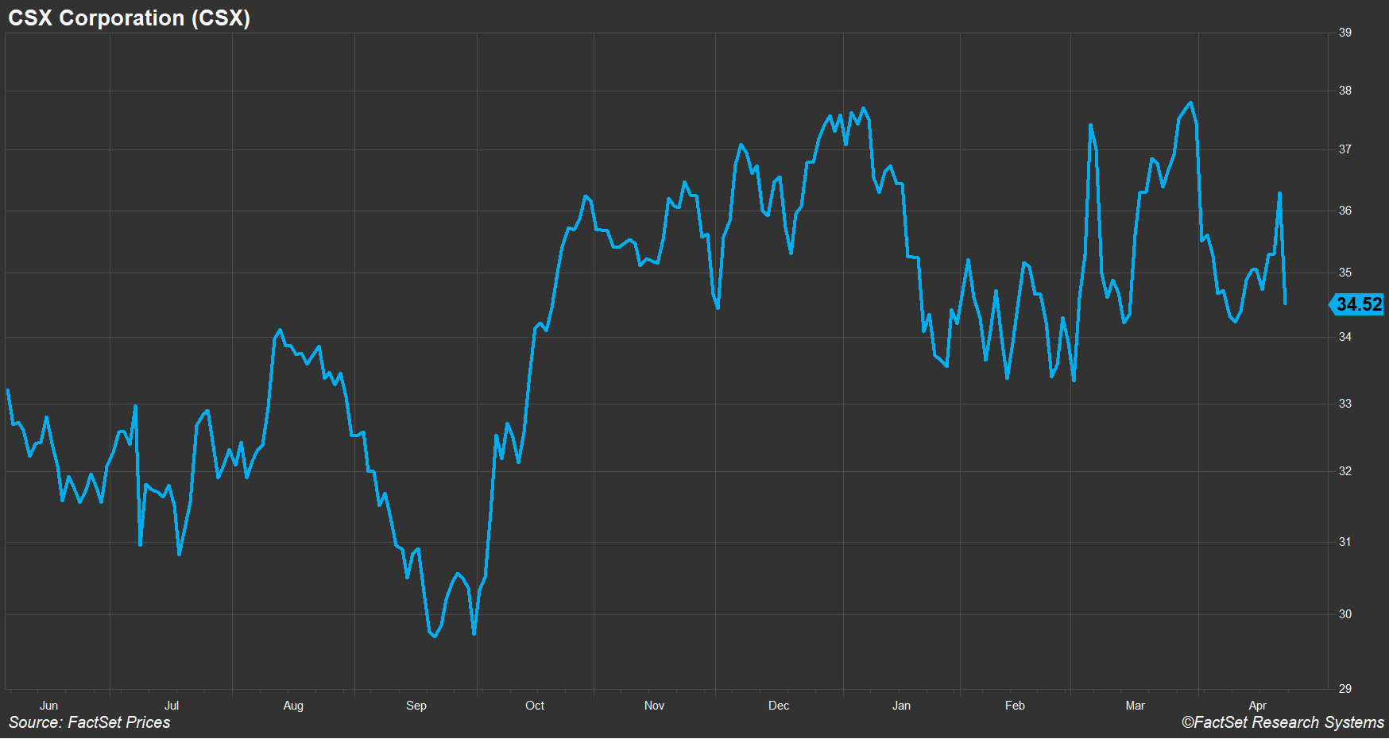Image resolution: width=1389 pixels, height=739 pixels.
Task: Select the Aug month axis label
Action: point(293,706)
